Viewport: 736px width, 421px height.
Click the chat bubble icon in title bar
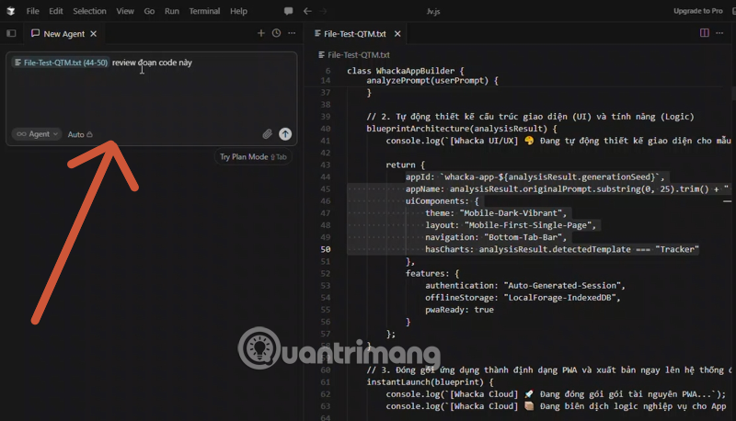[x=288, y=11]
